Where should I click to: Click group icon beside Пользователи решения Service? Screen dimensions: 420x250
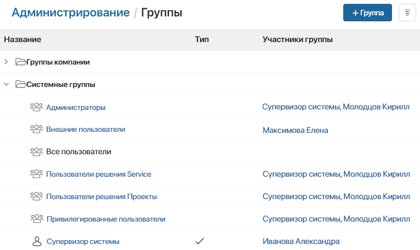36,174
